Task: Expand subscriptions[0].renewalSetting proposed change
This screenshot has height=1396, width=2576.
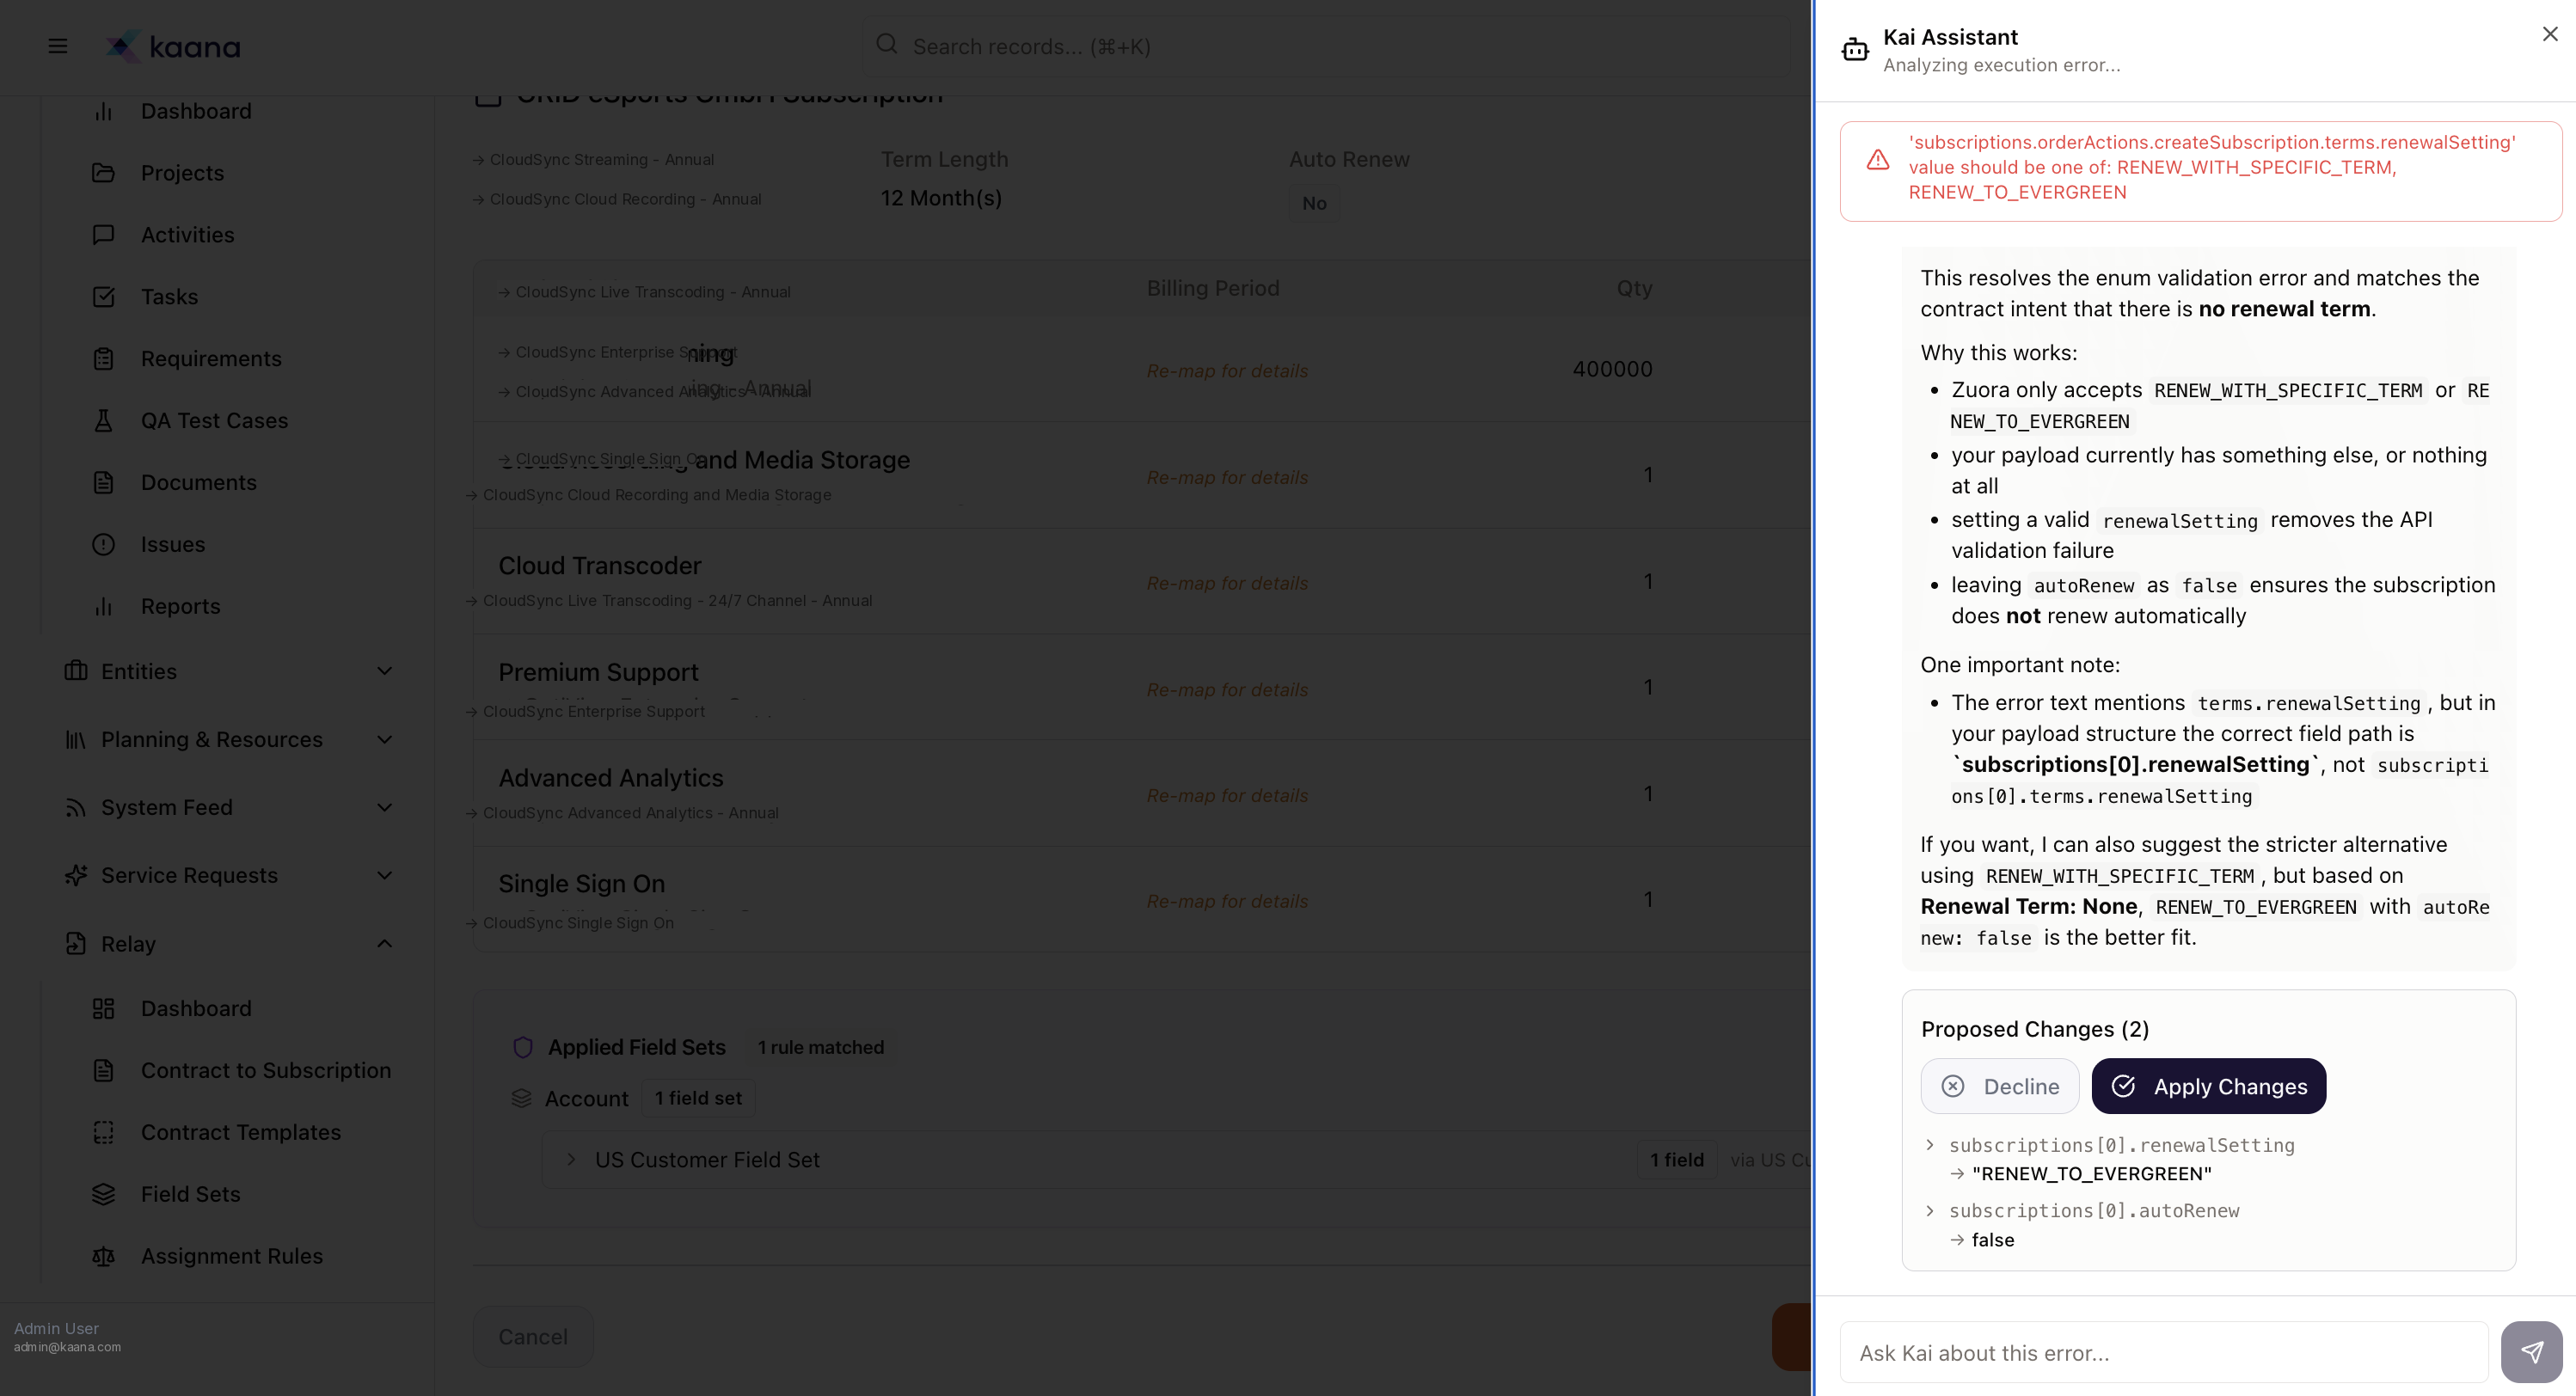Action: [1930, 1145]
